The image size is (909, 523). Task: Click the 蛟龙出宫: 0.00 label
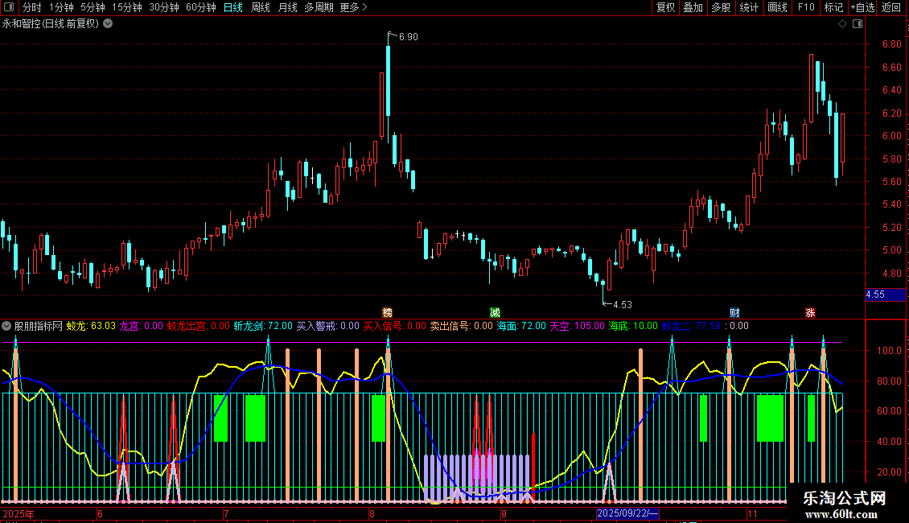(198, 326)
